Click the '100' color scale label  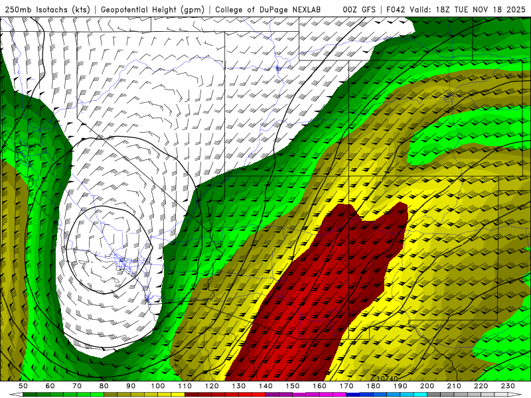tap(158, 386)
